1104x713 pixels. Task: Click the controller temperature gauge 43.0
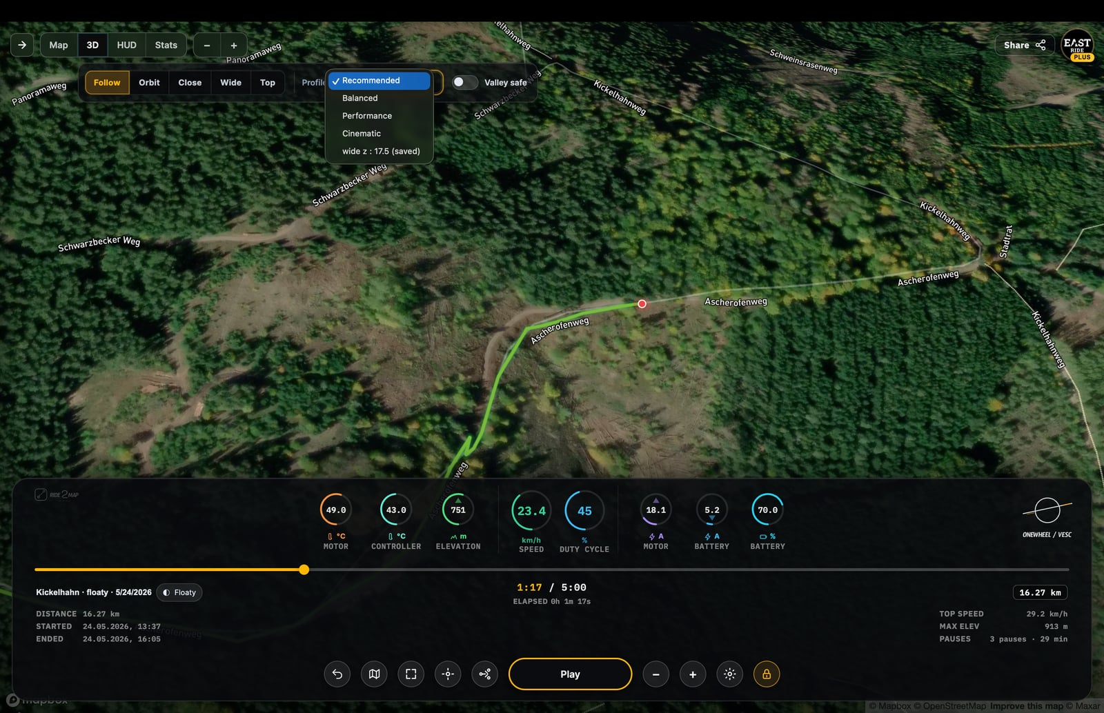pos(396,510)
